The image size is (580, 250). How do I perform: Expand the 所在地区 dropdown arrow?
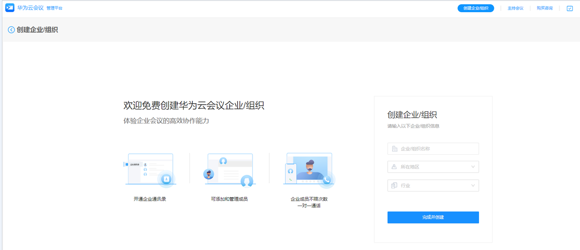[473, 167]
